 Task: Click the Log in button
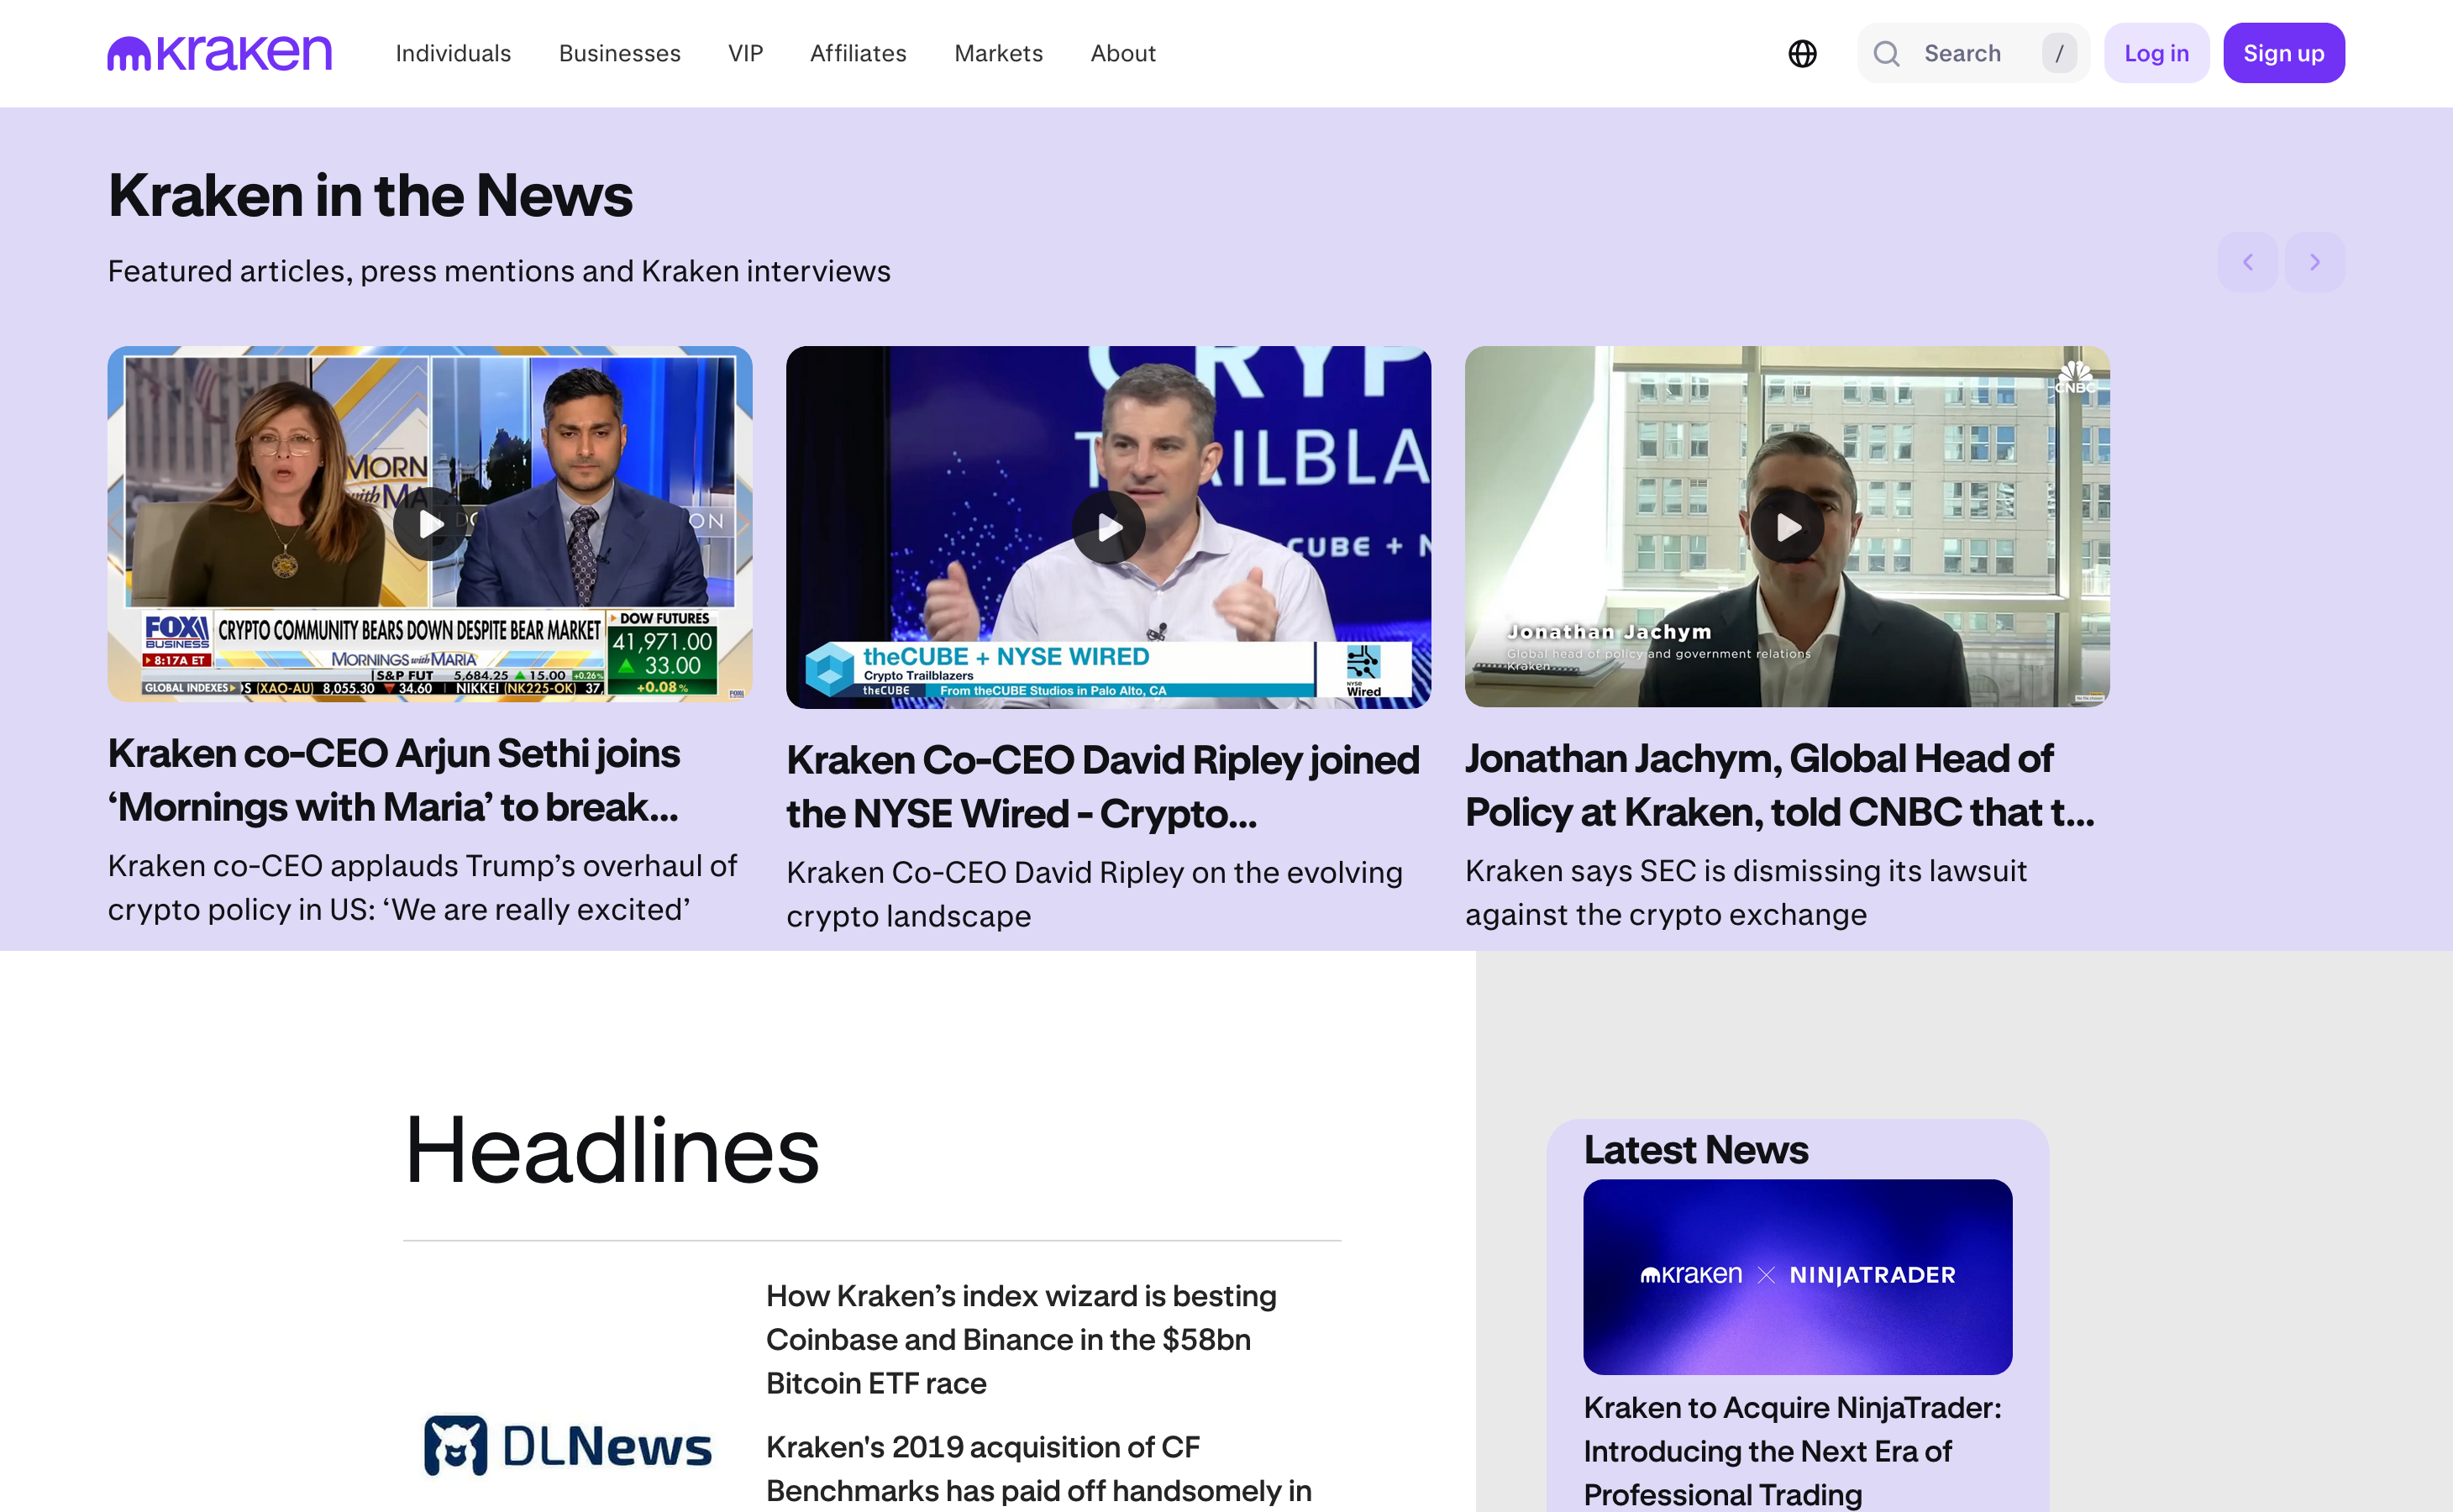pos(2156,53)
